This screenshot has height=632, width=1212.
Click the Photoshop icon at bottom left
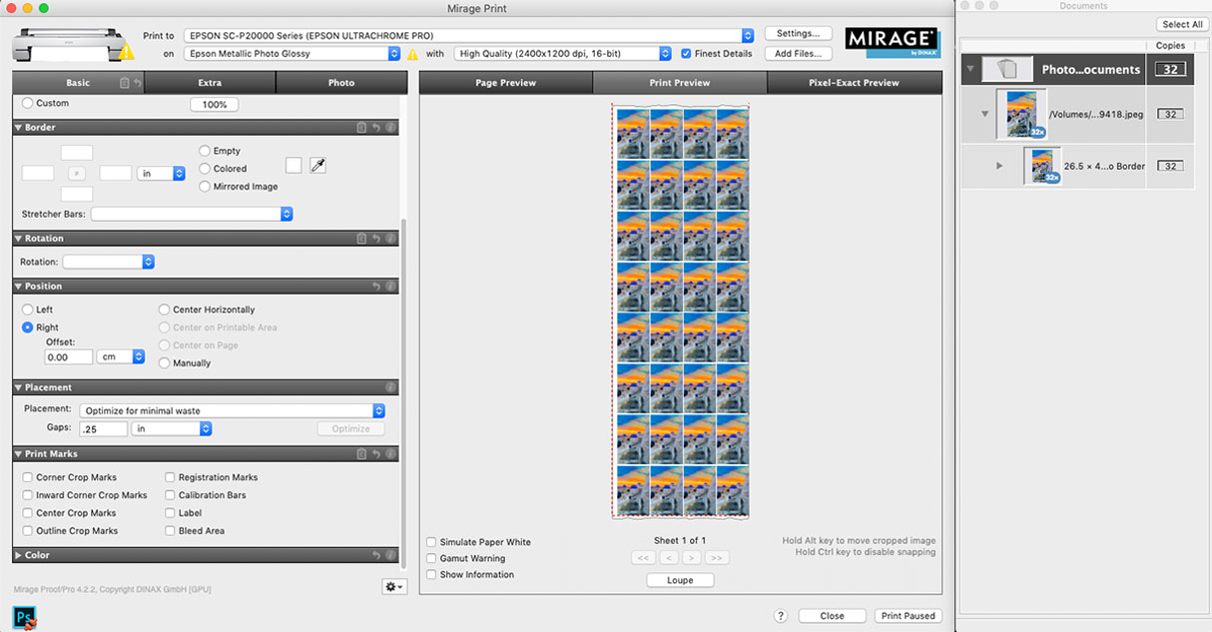pyautogui.click(x=25, y=617)
